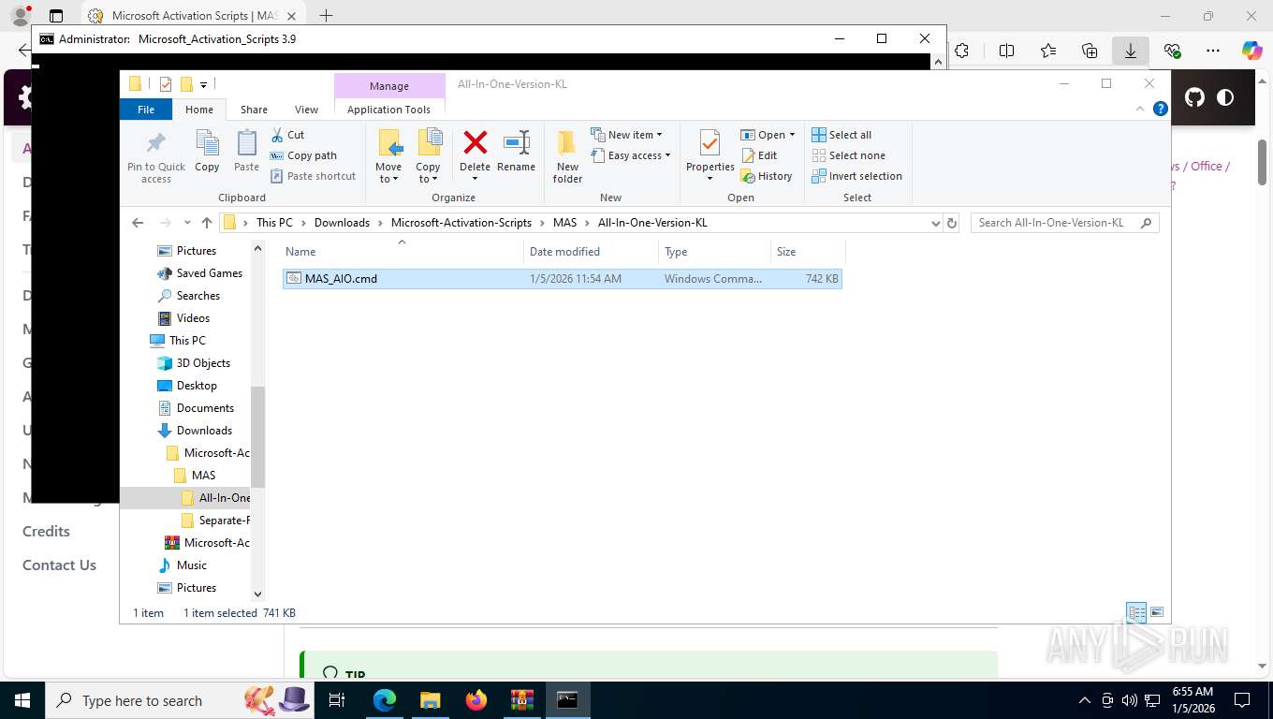Go back in Explorer navigation
The width and height of the screenshot is (1273, 719).
click(x=138, y=223)
